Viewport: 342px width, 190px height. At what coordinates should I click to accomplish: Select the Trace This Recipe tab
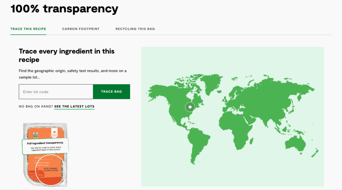[x=28, y=29]
